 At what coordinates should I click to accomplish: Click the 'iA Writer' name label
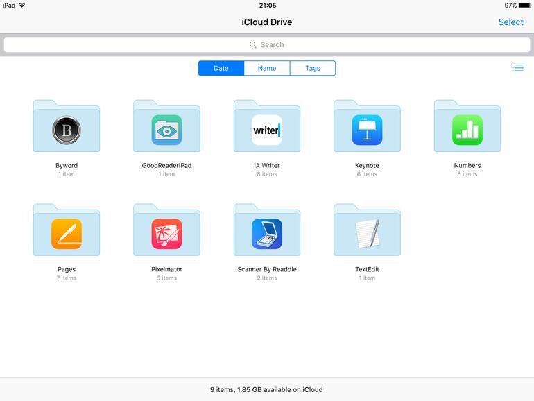267,165
